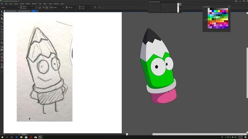Viewport: 248px width, 139px height.
Task: Click the vertical scrollbar at right of canvas
Action: [x=247, y=73]
